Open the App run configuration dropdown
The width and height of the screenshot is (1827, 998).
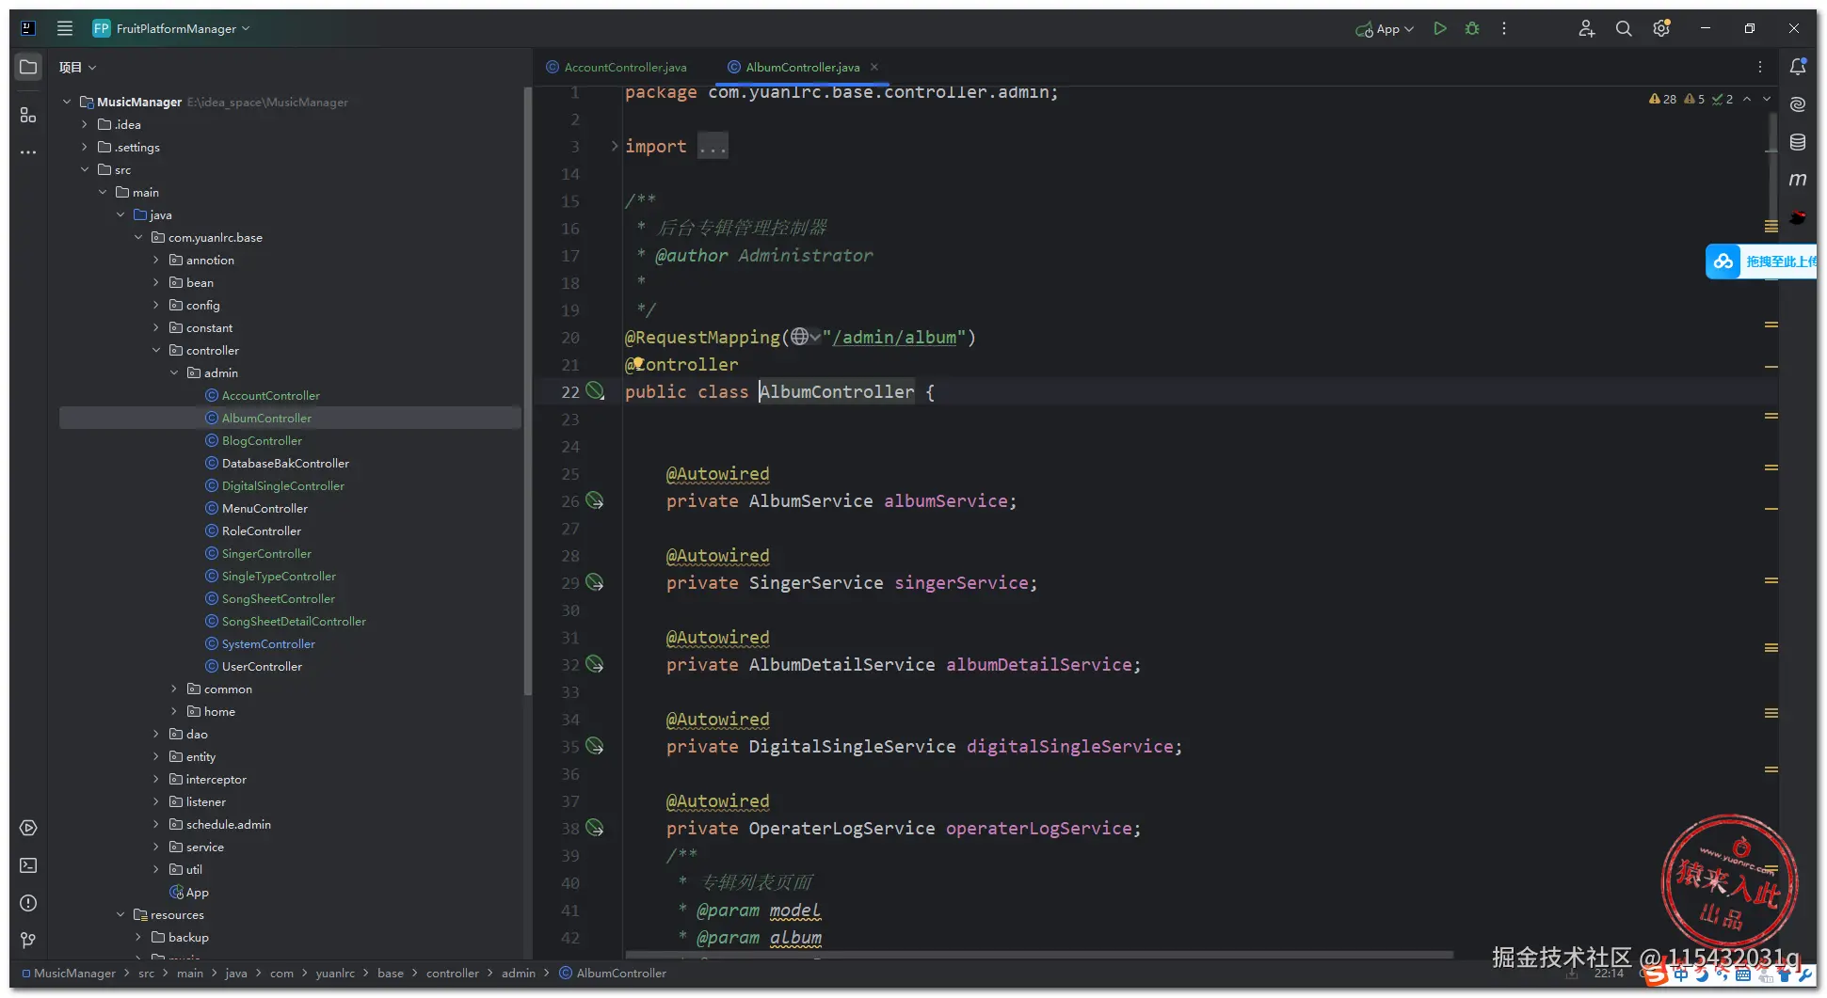tap(1385, 29)
